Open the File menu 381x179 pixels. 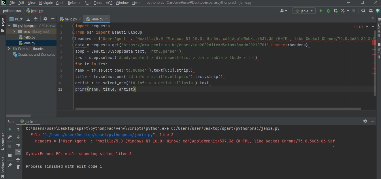point(12,3)
